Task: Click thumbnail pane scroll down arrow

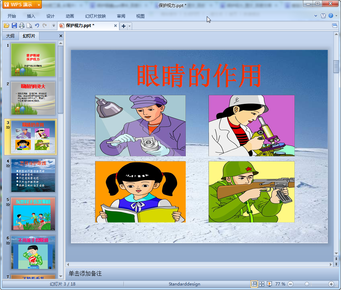Action: (x=61, y=276)
